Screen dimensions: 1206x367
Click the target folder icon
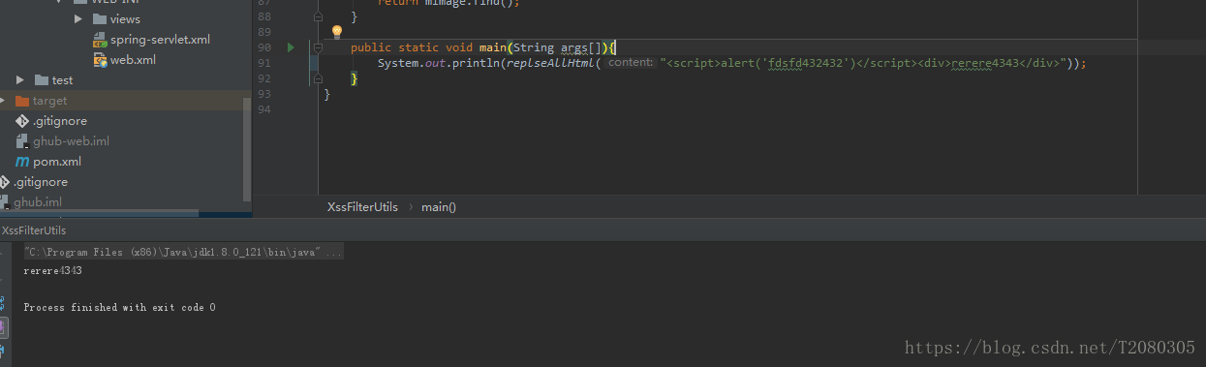[22, 101]
